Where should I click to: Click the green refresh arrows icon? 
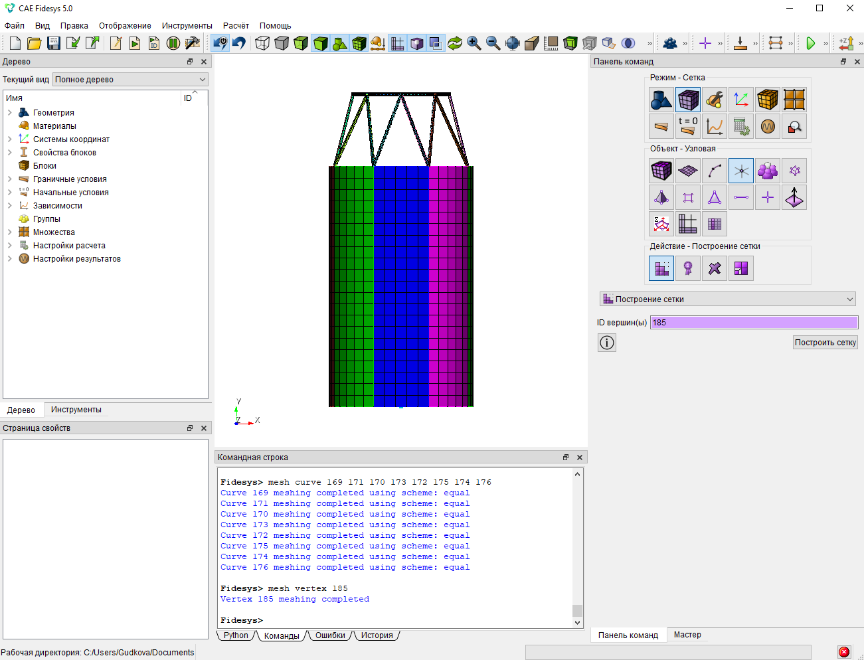(455, 43)
